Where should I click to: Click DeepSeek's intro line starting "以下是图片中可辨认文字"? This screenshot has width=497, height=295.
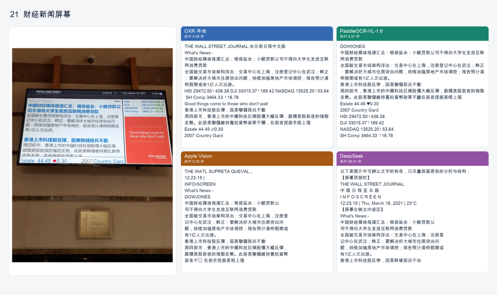(405, 171)
